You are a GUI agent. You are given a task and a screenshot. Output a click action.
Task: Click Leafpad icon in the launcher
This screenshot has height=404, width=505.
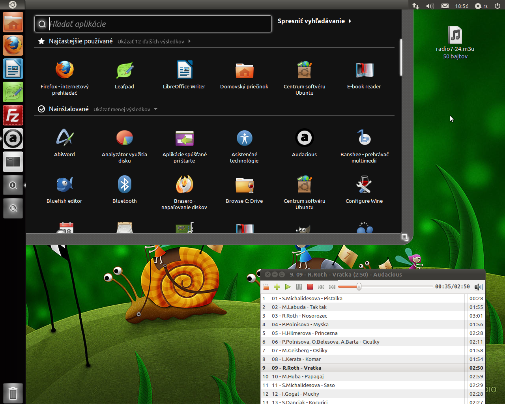point(13,92)
